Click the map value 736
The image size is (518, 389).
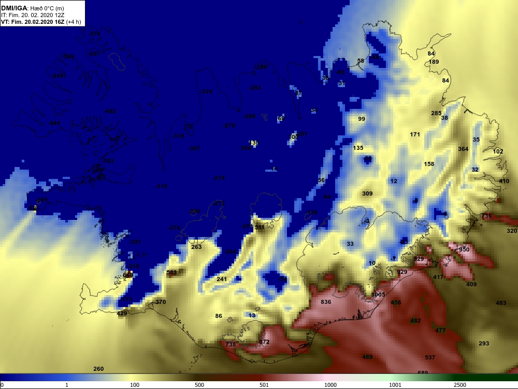click(x=486, y=216)
